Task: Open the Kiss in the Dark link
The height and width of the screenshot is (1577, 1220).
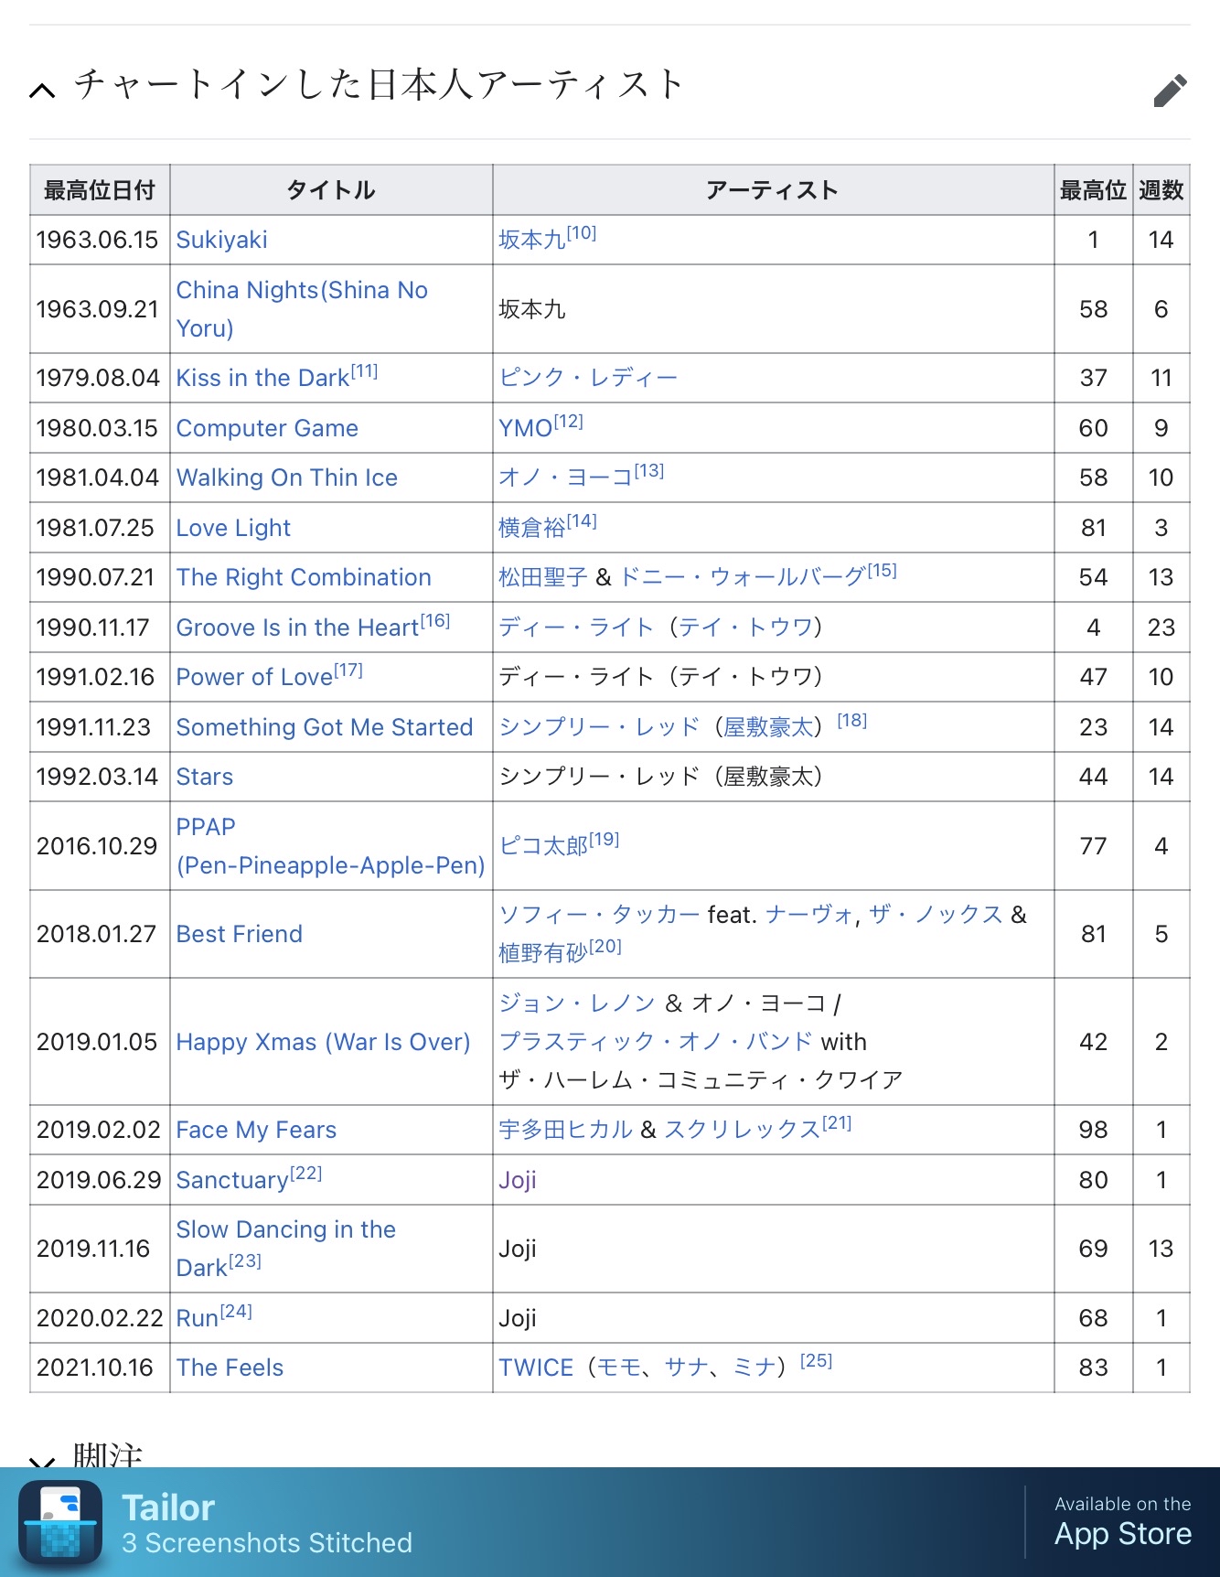Action: click(262, 378)
